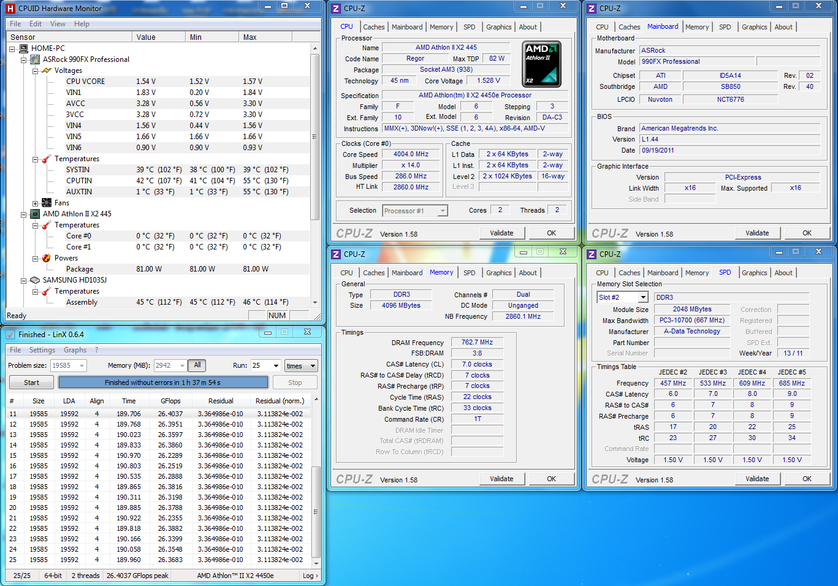The width and height of the screenshot is (838, 586).
Task: Click Validate in the CPU tab window
Action: point(501,233)
